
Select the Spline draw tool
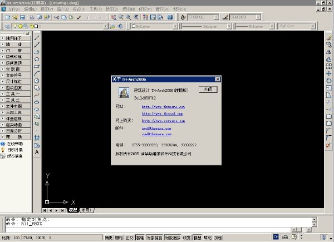click(37, 95)
